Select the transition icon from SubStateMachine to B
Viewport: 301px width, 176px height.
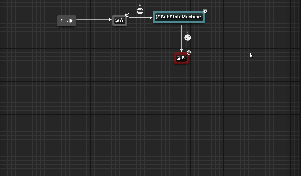(x=188, y=38)
